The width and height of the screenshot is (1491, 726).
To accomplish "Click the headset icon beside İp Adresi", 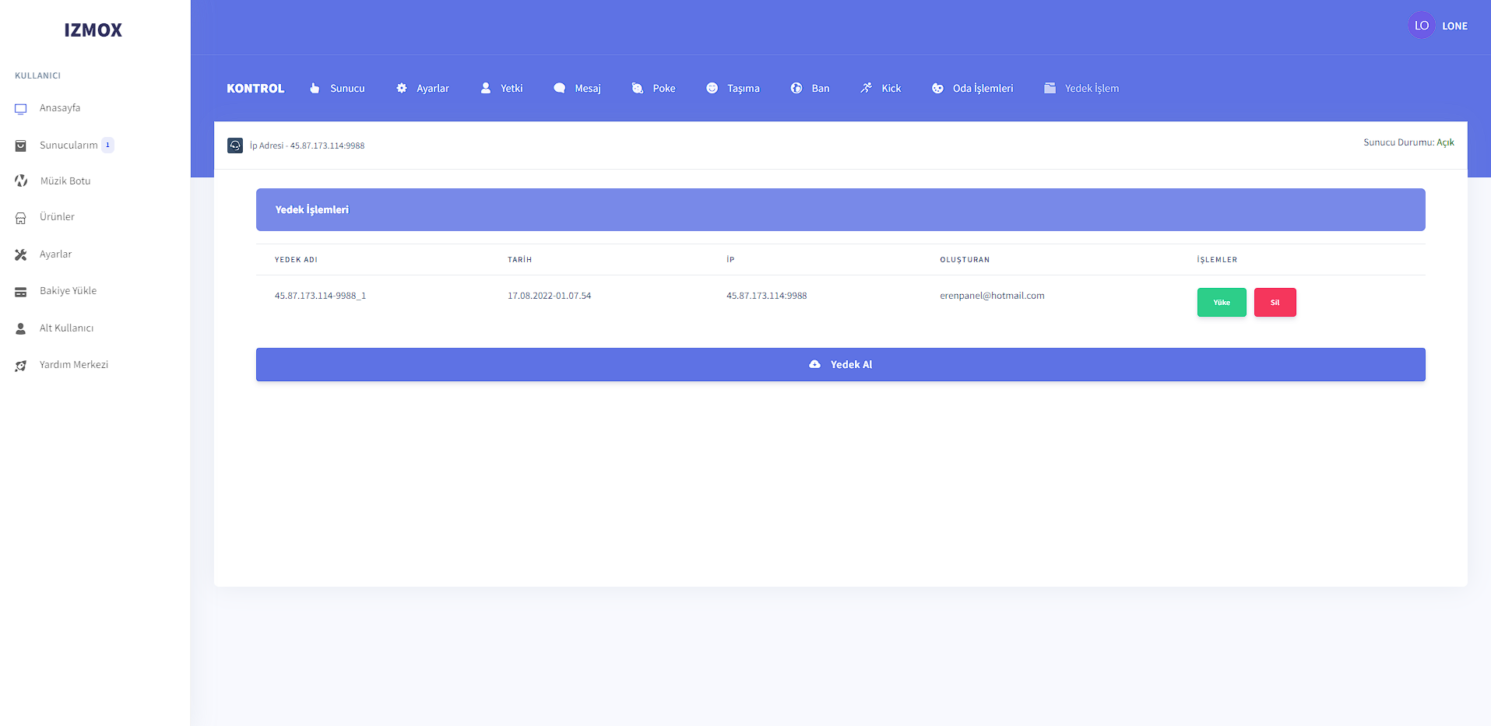I will point(235,146).
